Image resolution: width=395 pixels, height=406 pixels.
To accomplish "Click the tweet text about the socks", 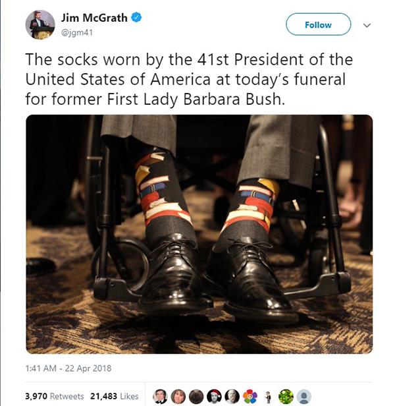I will pos(189,81).
